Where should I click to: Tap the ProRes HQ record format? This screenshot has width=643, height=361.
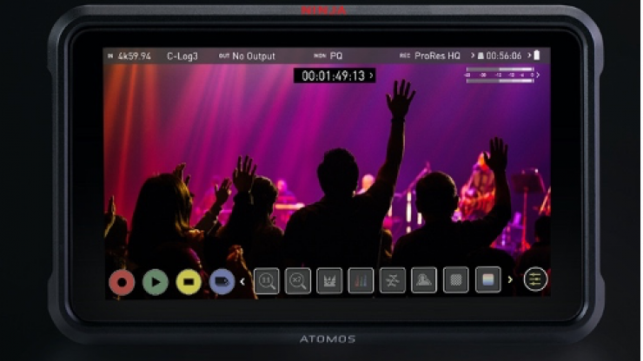[435, 56]
